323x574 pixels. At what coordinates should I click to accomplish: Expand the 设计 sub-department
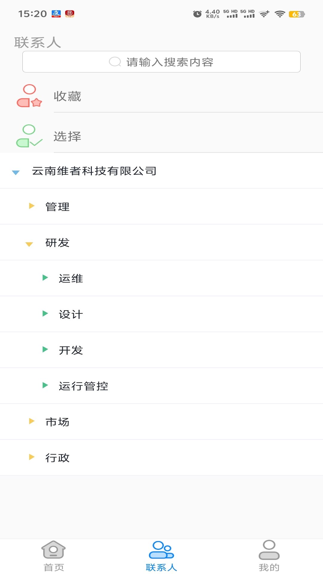point(45,314)
